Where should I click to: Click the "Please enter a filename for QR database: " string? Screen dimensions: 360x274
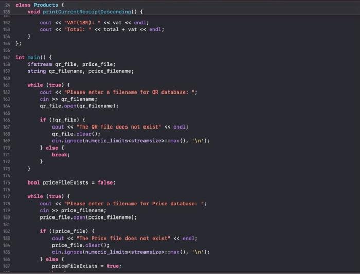(x=129, y=92)
